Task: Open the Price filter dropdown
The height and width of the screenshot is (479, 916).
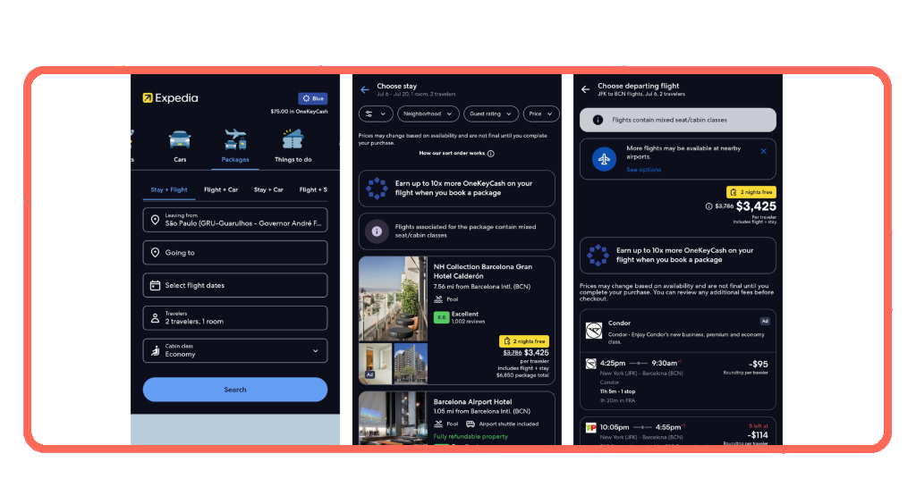Action: point(541,114)
